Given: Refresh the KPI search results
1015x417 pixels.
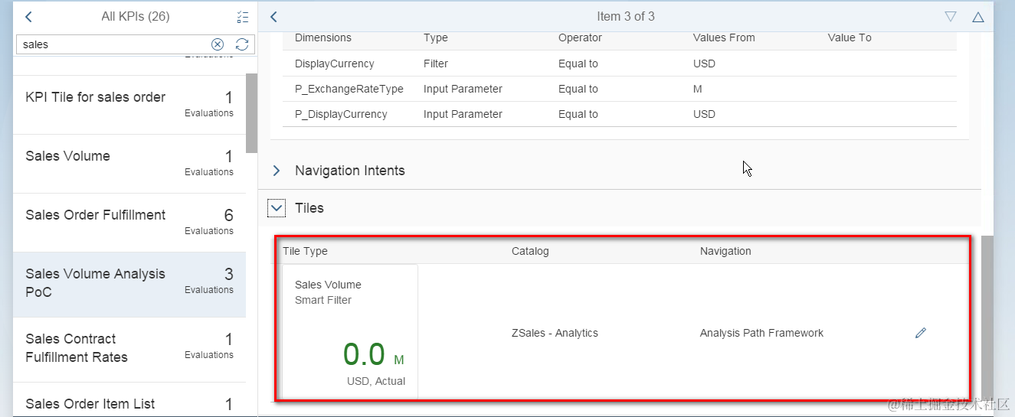Looking at the screenshot, I should pos(242,44).
